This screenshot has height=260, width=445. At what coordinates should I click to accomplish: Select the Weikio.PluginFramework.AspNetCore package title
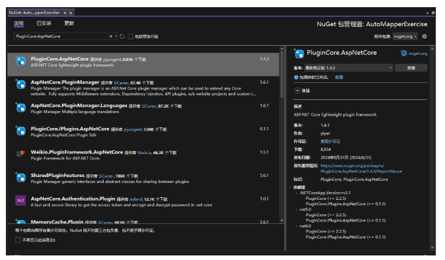[77, 152]
